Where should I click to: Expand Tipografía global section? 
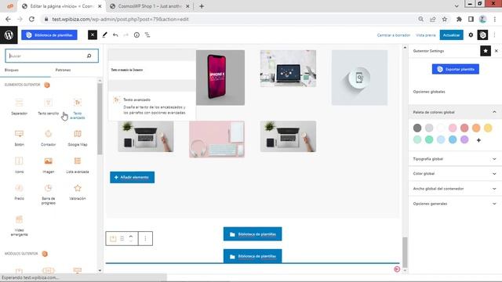(454, 159)
